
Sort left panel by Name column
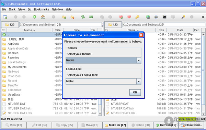(x=30, y=30)
